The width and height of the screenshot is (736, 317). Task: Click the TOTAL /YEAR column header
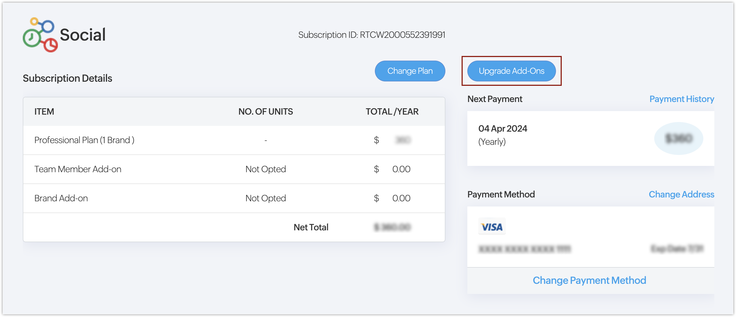coord(392,112)
